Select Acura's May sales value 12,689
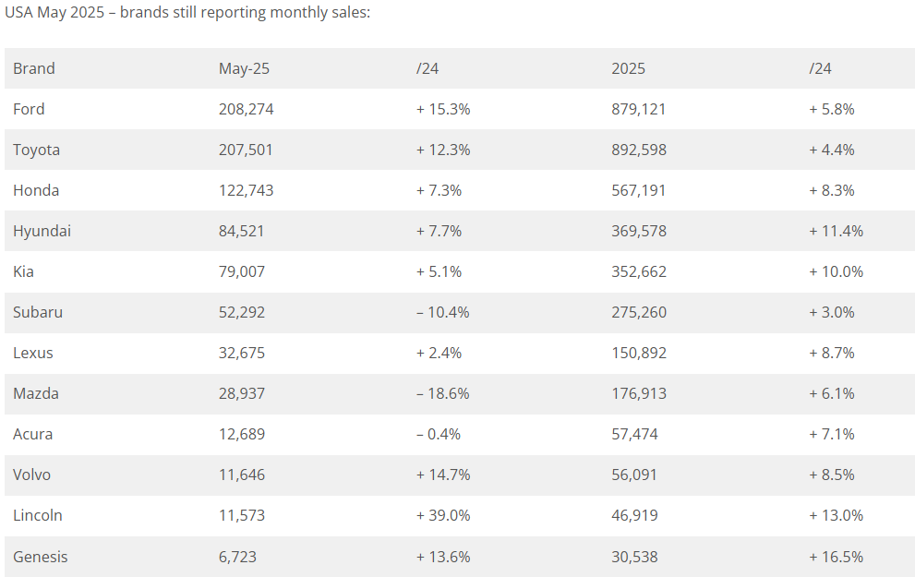The image size is (915, 577). click(242, 434)
